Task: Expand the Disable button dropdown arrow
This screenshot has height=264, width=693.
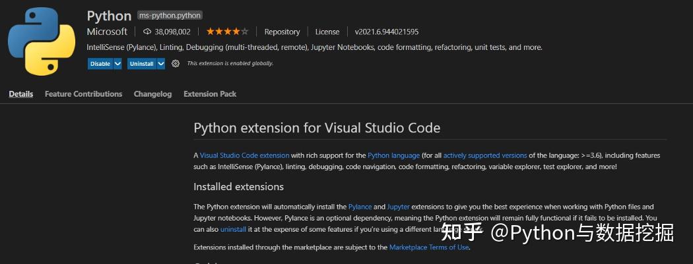Action: (117, 64)
